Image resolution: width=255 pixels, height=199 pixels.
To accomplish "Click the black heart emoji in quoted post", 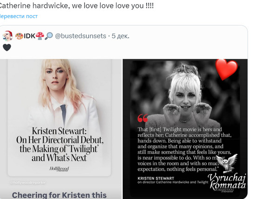I will pyautogui.click(x=7, y=48).
